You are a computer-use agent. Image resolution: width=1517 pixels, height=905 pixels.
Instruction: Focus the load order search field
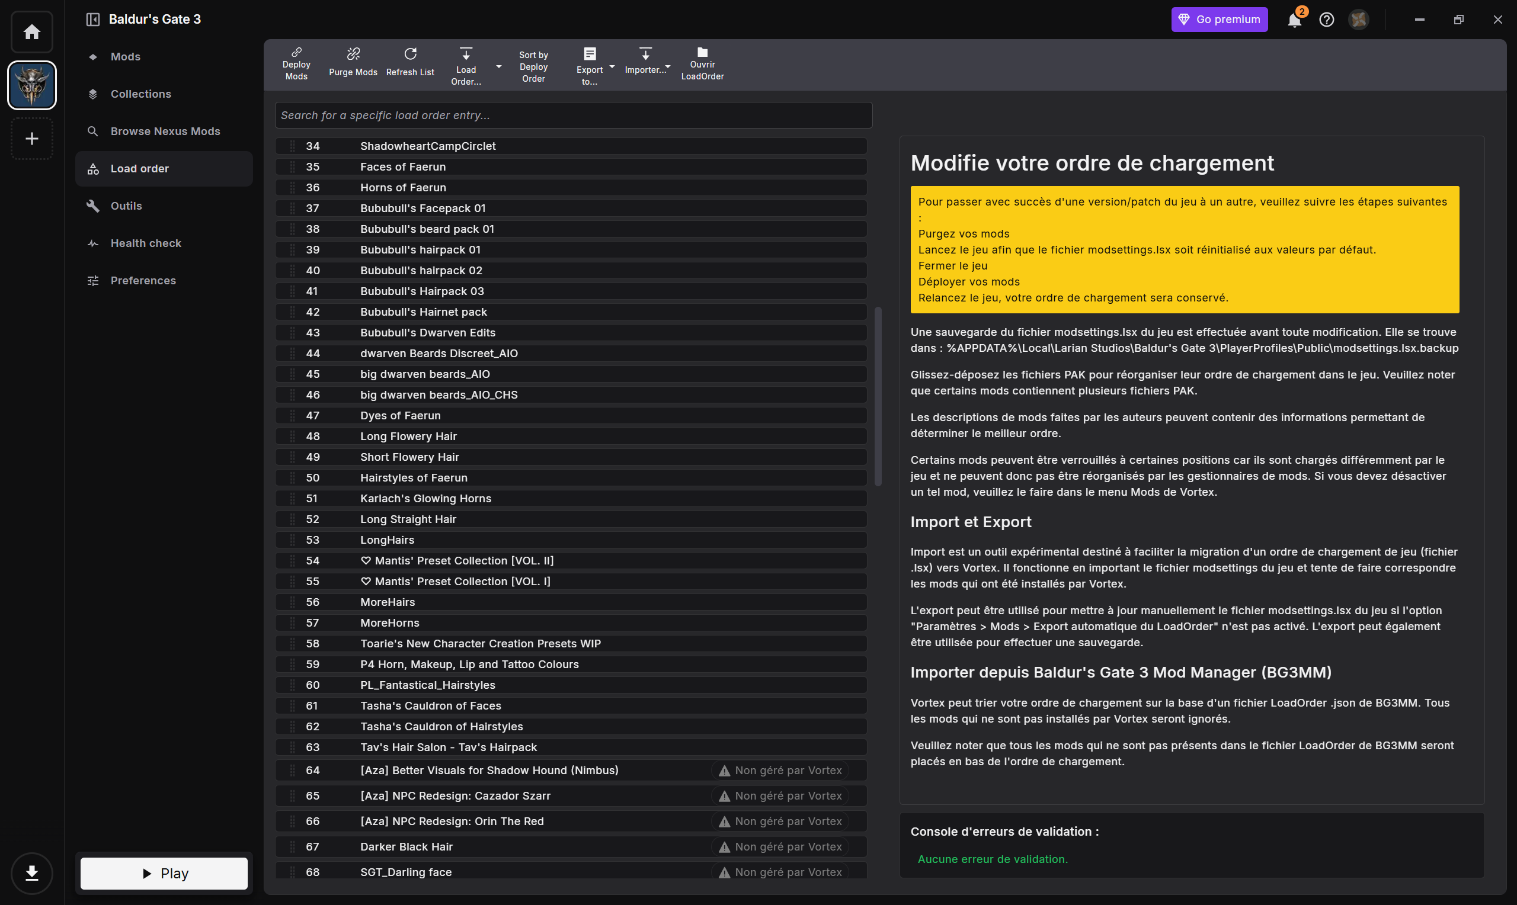pyautogui.click(x=574, y=115)
